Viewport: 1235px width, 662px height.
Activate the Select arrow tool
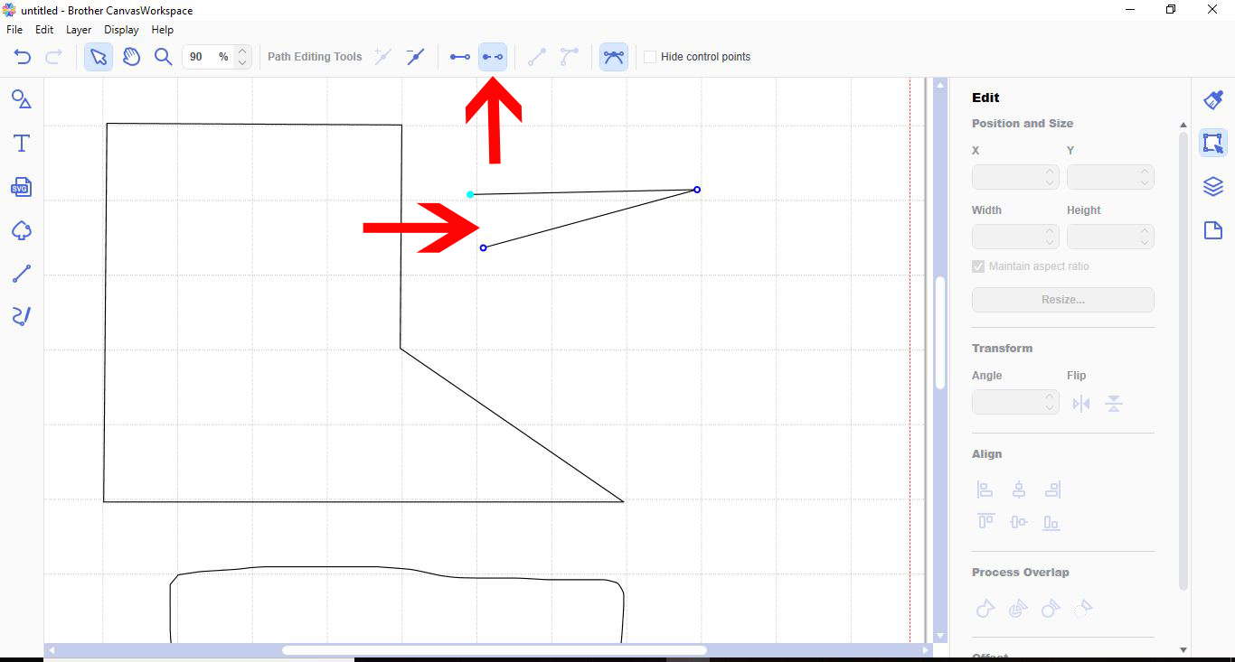[x=99, y=57]
